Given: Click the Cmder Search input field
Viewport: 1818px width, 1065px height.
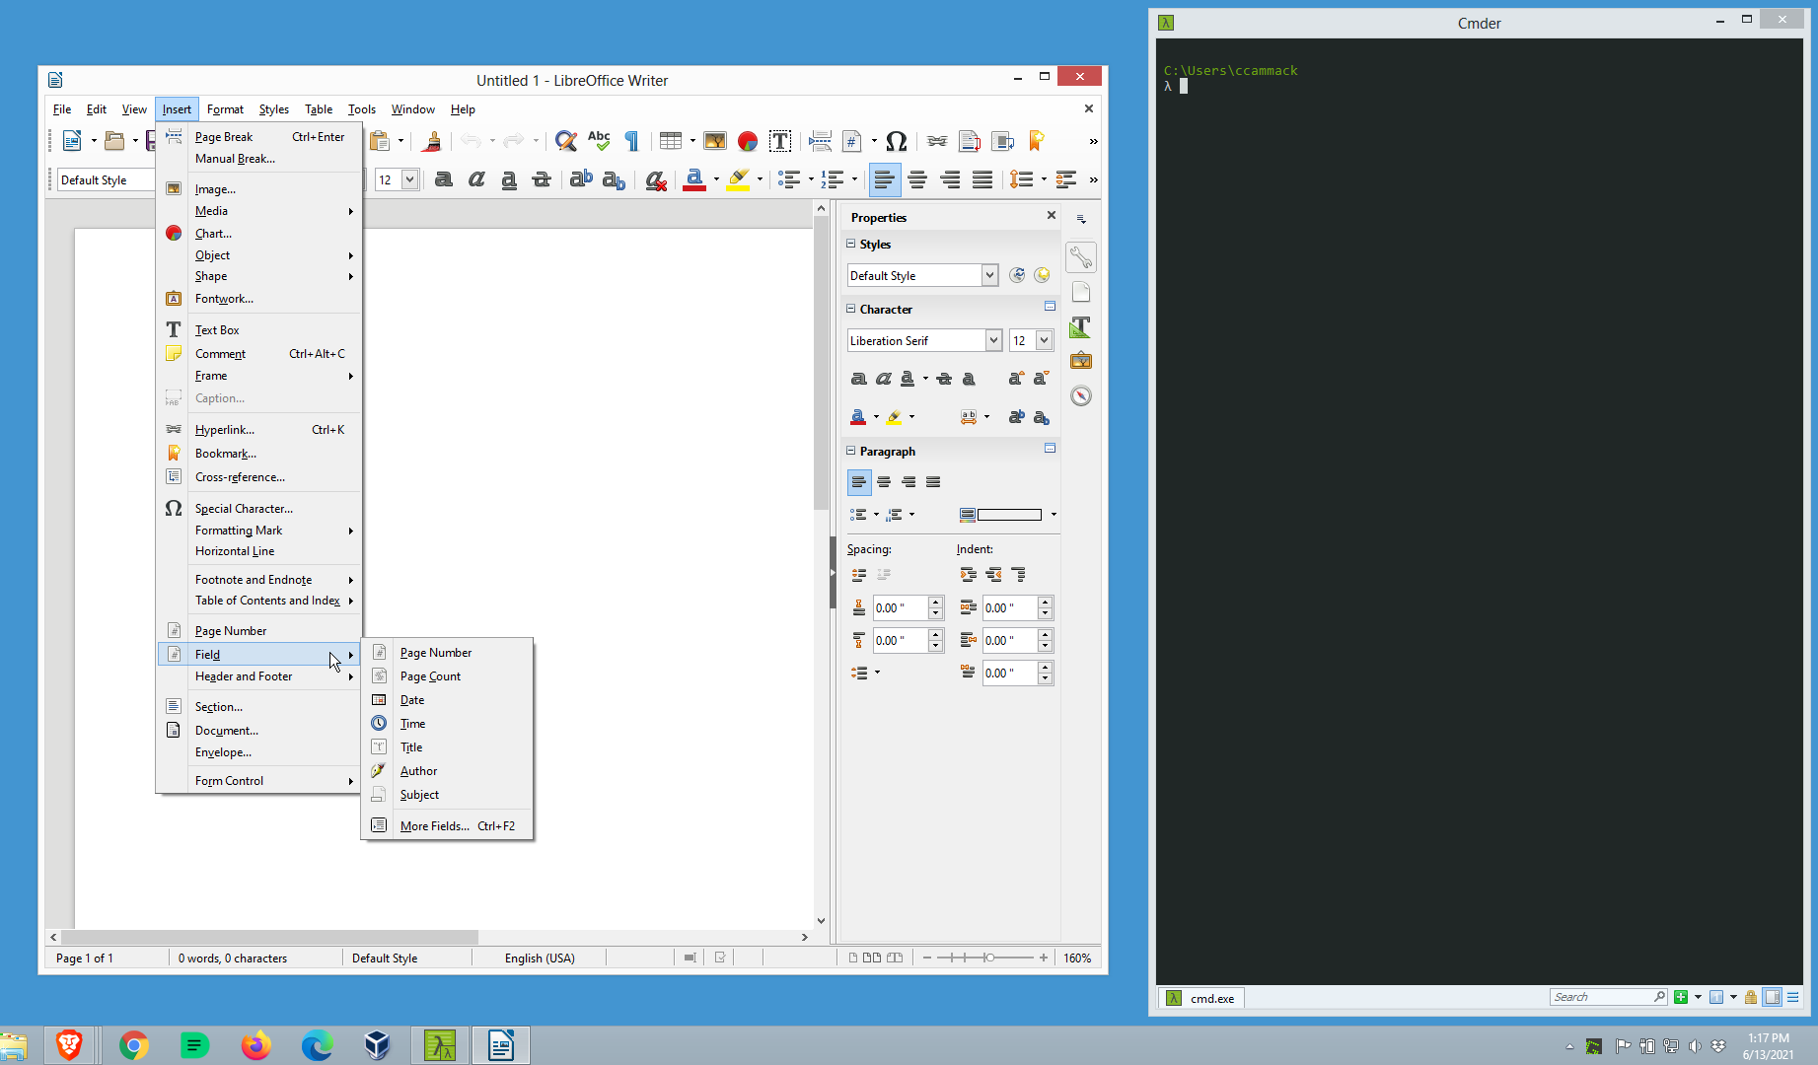Looking at the screenshot, I should [1601, 997].
